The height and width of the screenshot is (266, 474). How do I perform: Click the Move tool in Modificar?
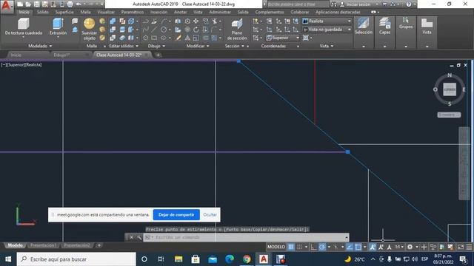[x=196, y=21]
